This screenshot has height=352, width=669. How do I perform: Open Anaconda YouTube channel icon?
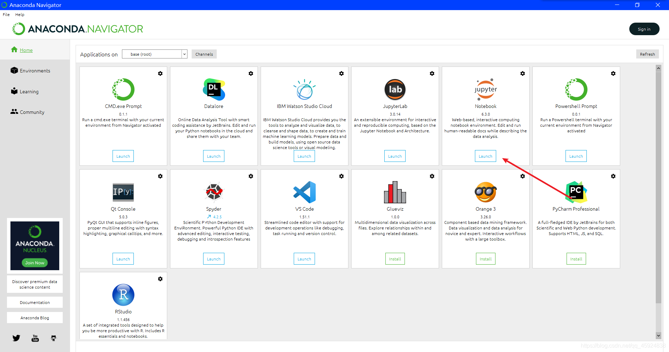tap(35, 338)
